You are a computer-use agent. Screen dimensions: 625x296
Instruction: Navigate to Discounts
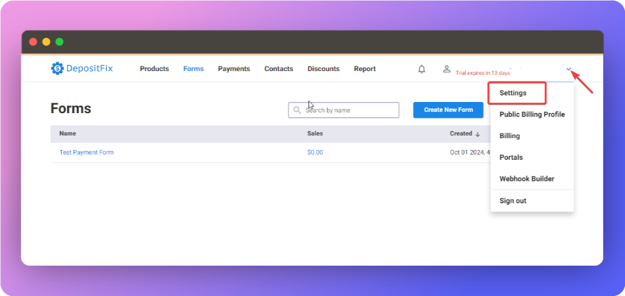point(323,68)
